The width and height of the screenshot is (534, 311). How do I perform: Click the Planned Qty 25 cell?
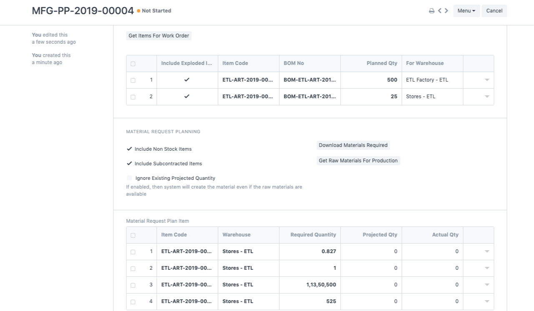(371, 97)
